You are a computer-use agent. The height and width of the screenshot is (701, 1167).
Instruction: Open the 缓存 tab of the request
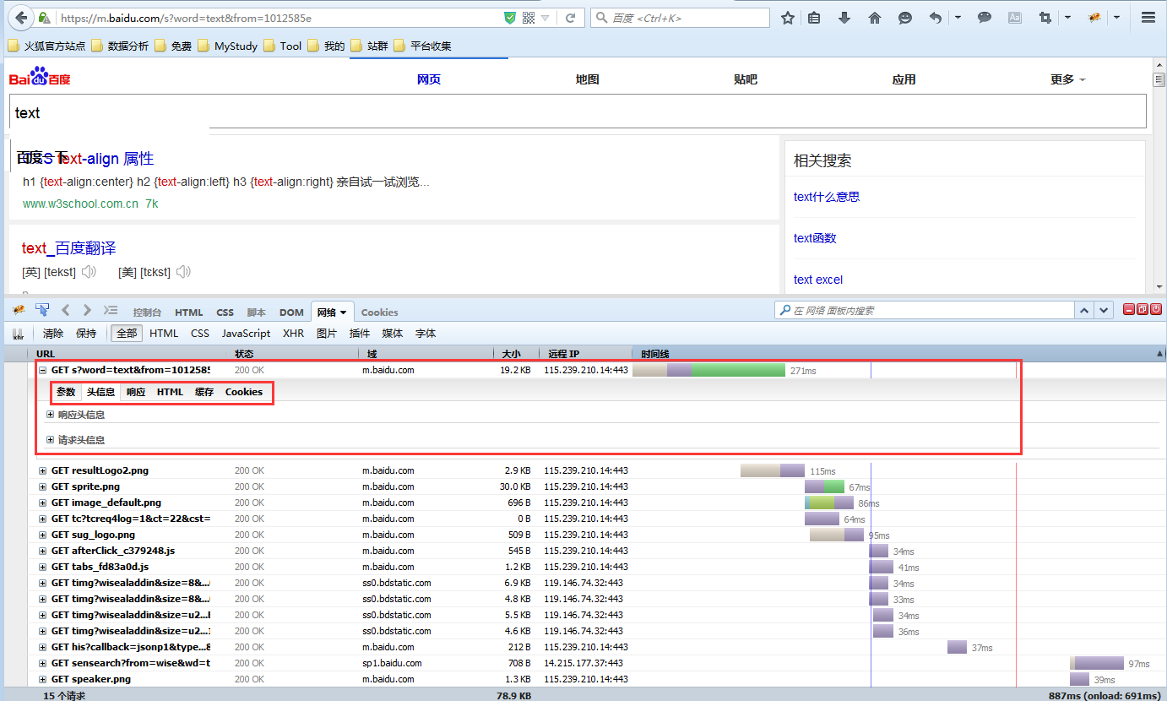pyautogui.click(x=204, y=392)
